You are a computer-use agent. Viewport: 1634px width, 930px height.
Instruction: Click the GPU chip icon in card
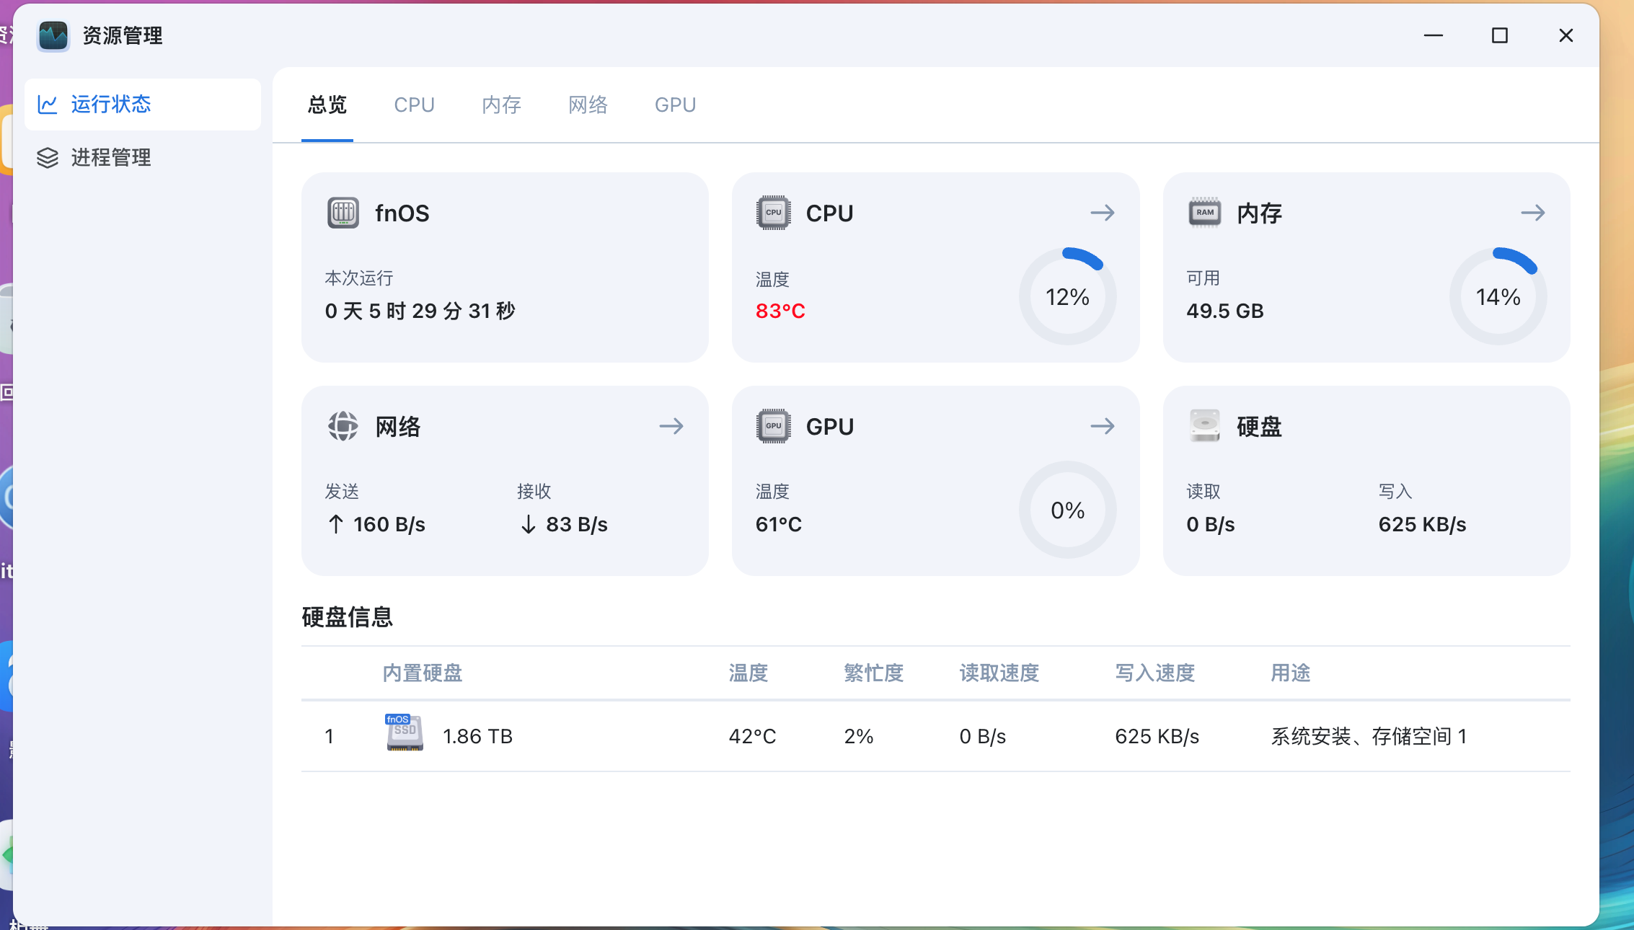(x=773, y=426)
